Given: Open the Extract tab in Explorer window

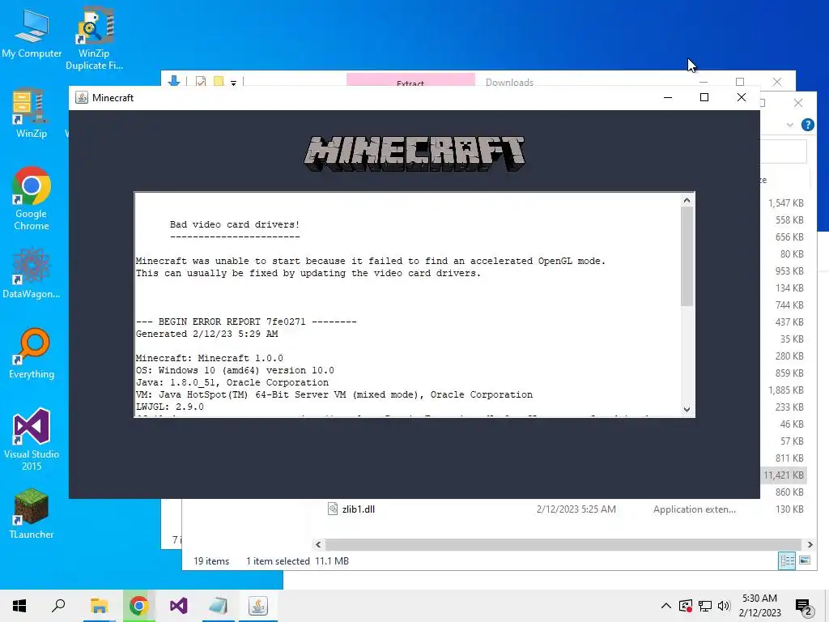Looking at the screenshot, I should coord(410,80).
